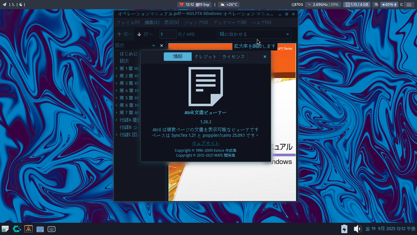Click the Atril 文書ビューアー title text

point(206,113)
